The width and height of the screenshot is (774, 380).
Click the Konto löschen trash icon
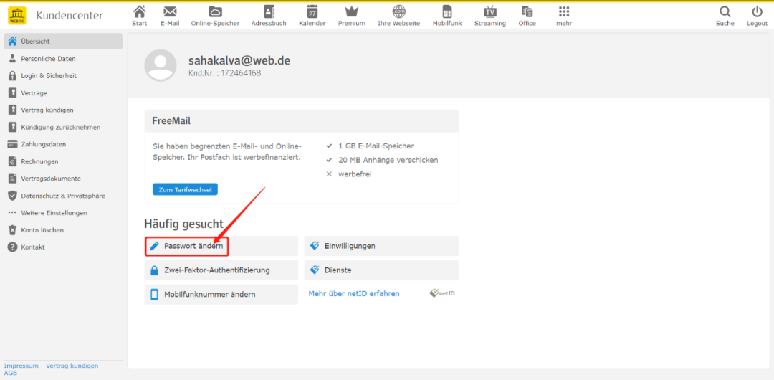click(13, 229)
